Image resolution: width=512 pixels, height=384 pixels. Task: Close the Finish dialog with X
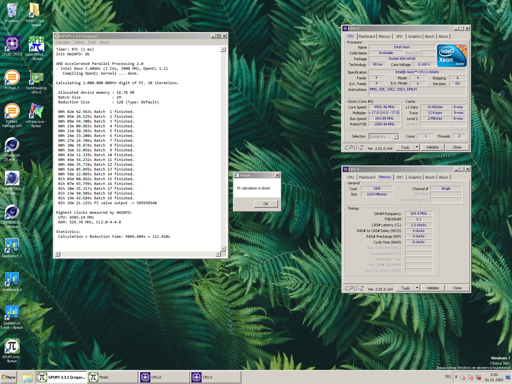[x=277, y=175]
